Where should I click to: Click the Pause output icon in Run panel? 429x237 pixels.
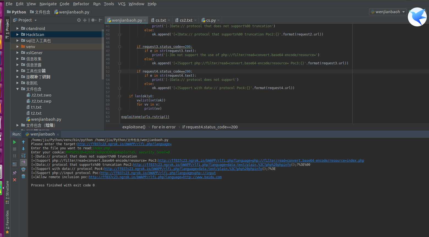(x=15, y=156)
